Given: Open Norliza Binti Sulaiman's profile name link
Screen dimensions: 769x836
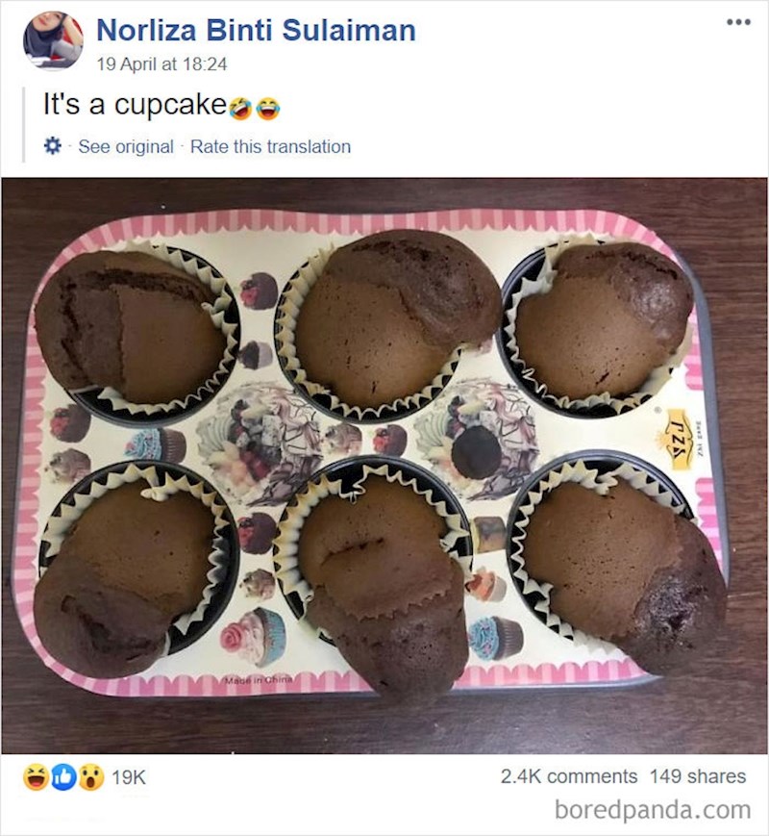Looking at the screenshot, I should (x=256, y=31).
